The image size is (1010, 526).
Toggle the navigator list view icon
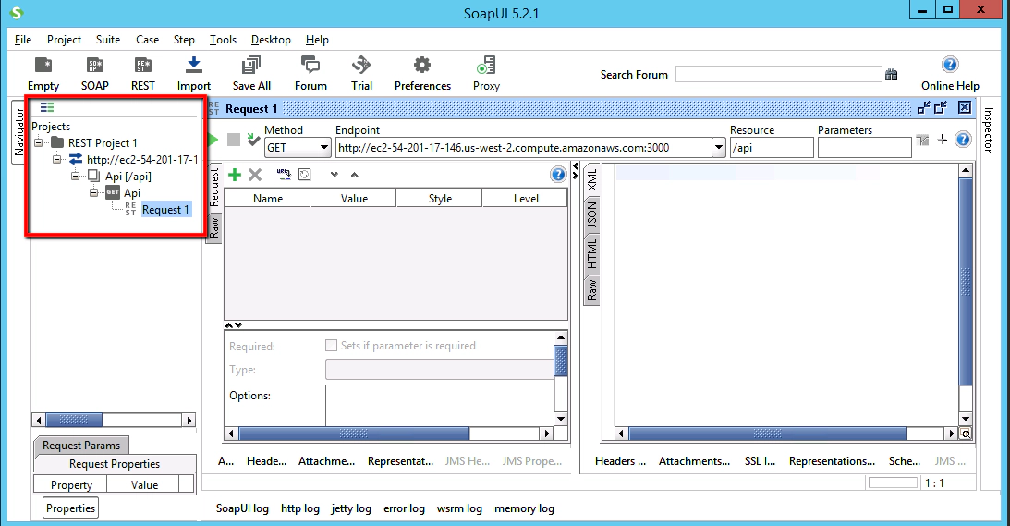point(47,107)
